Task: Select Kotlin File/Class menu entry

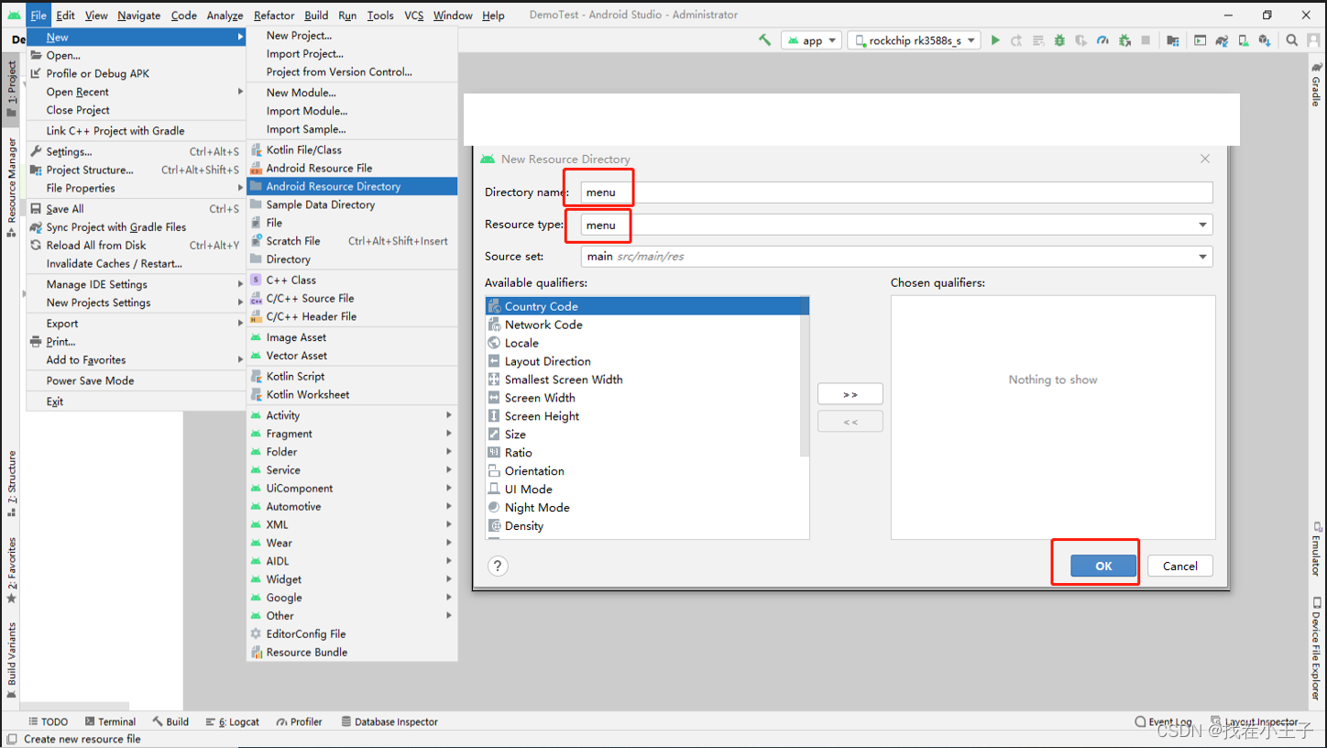Action: coord(352,149)
